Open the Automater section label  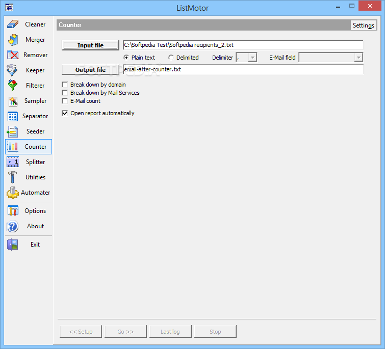click(x=35, y=193)
